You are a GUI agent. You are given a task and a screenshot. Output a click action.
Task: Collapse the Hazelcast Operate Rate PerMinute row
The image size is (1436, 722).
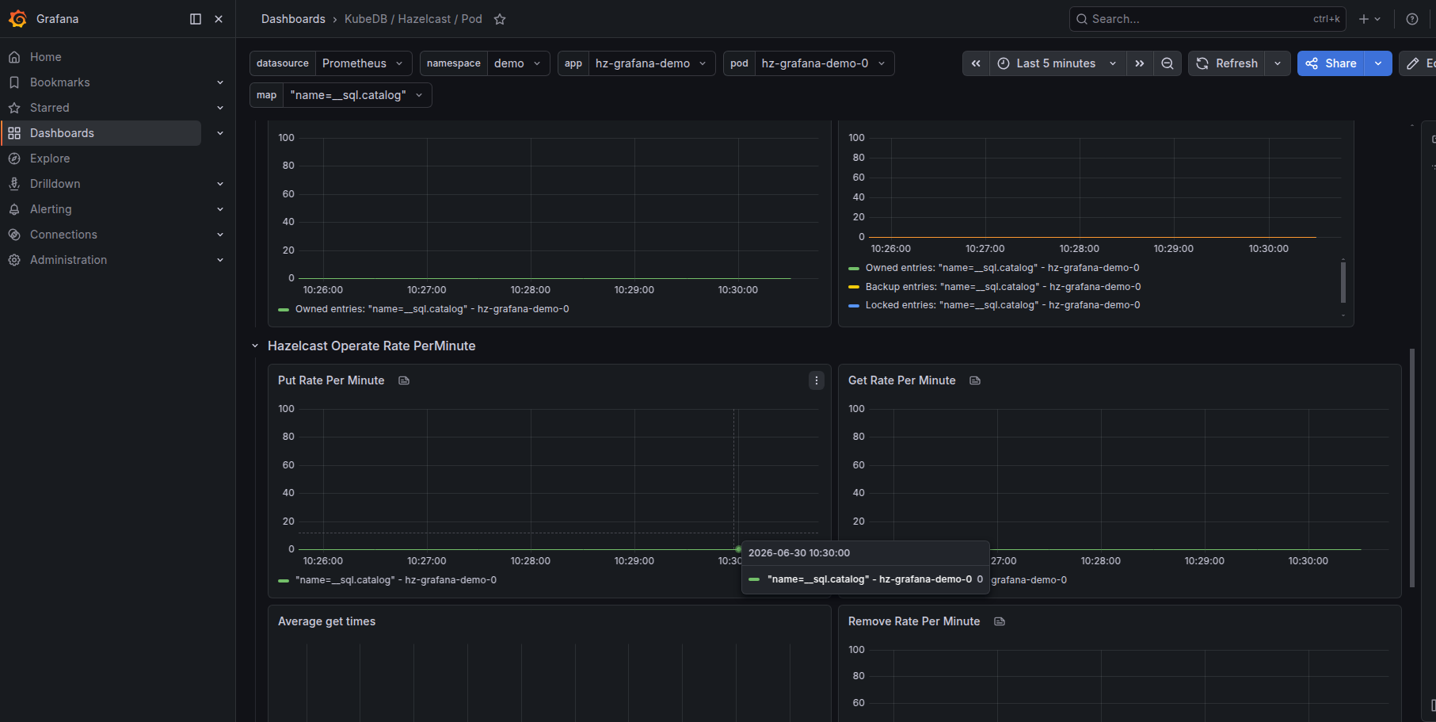[x=255, y=346]
